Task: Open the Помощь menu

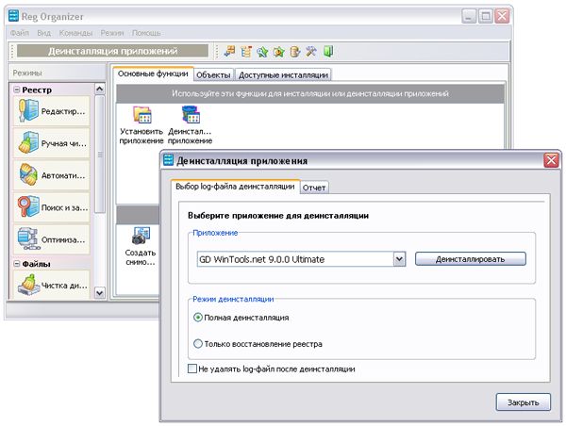Action: click(x=146, y=33)
